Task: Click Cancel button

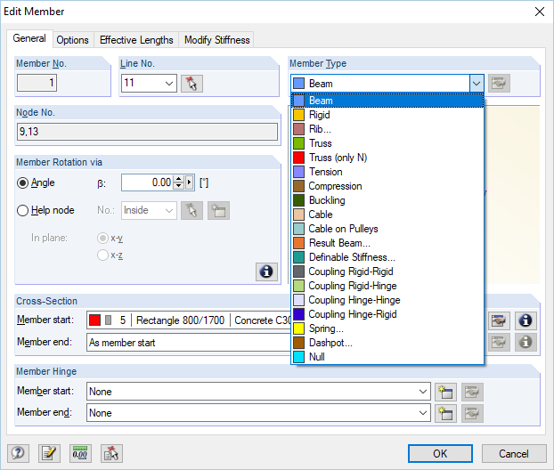Action: tap(514, 453)
